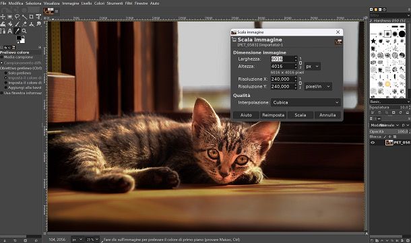Select the Unified Transform tool

[38, 17]
